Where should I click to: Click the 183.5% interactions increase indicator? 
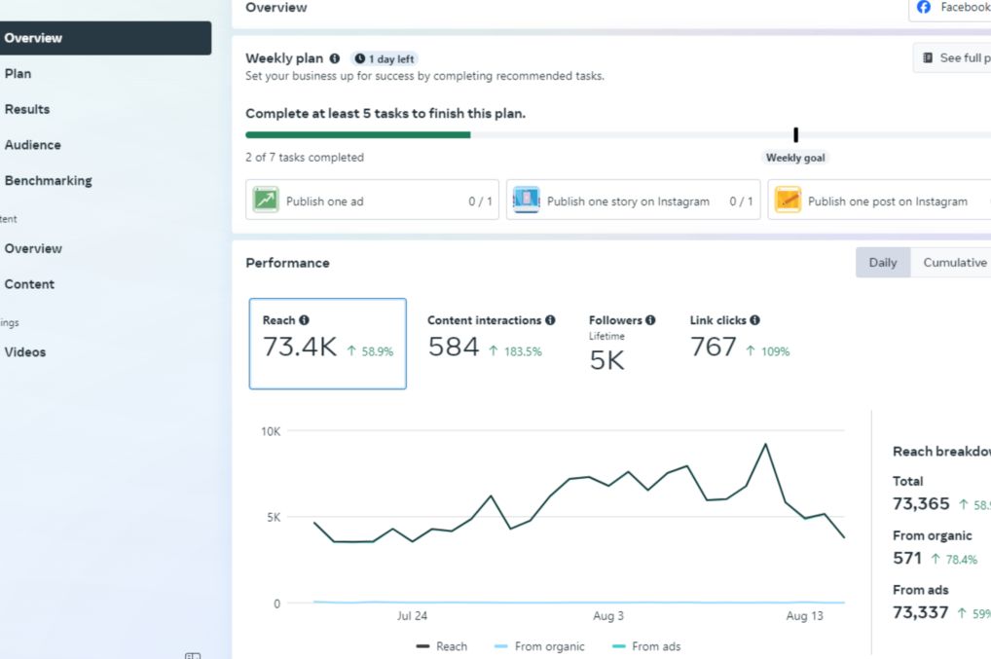(x=515, y=351)
